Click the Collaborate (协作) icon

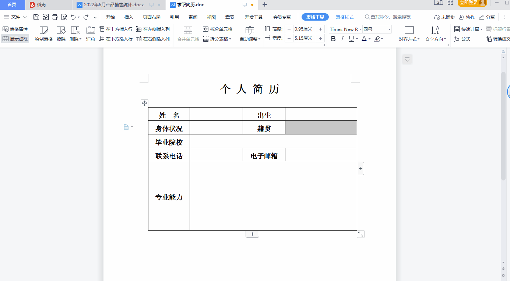click(x=467, y=17)
